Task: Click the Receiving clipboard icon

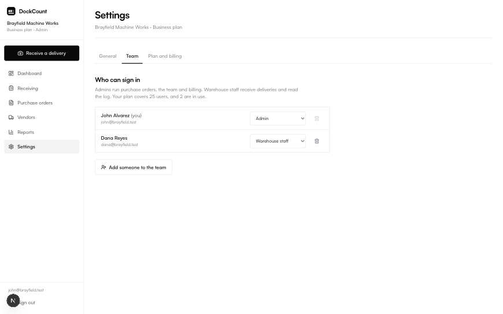Action: click(x=11, y=88)
